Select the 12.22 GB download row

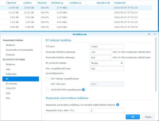tap(76, 12)
